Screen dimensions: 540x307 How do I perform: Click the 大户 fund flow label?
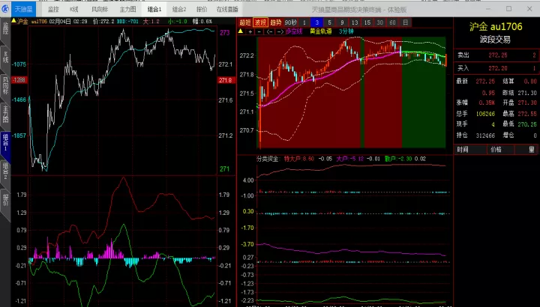pos(350,159)
